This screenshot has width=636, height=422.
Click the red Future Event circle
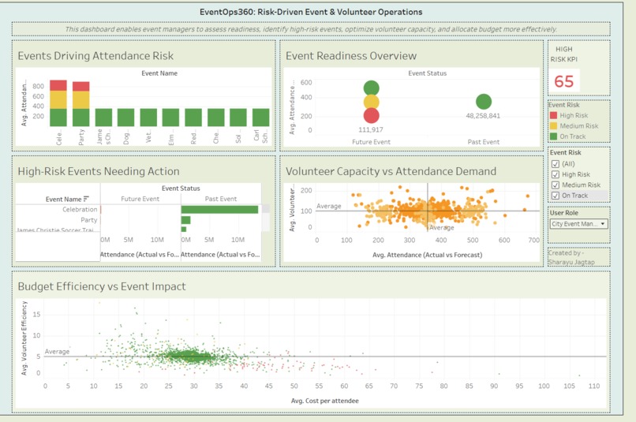(x=371, y=115)
